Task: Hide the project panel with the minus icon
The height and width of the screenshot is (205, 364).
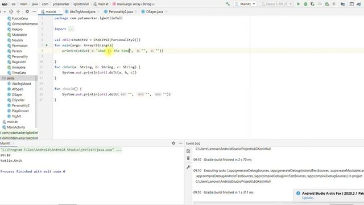Action: point(34,11)
